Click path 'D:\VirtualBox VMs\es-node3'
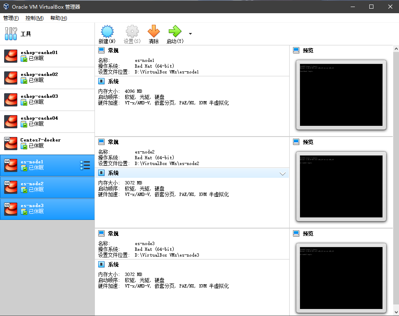The image size is (399, 316). (167, 255)
